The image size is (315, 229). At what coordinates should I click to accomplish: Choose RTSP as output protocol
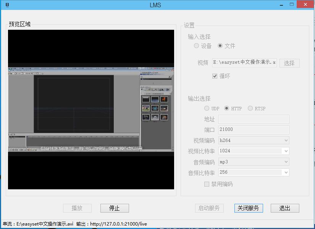tap(250, 108)
